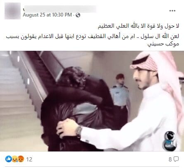
Task: View the 8 comments count
Action: [x=170, y=159]
